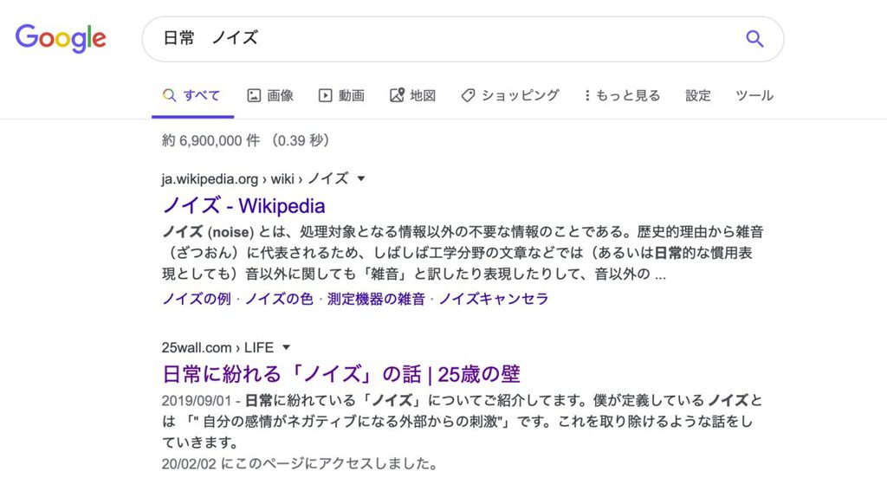Click the 25wall.com › LIFE breadcrumb
The image size is (887, 491).
coord(217,347)
